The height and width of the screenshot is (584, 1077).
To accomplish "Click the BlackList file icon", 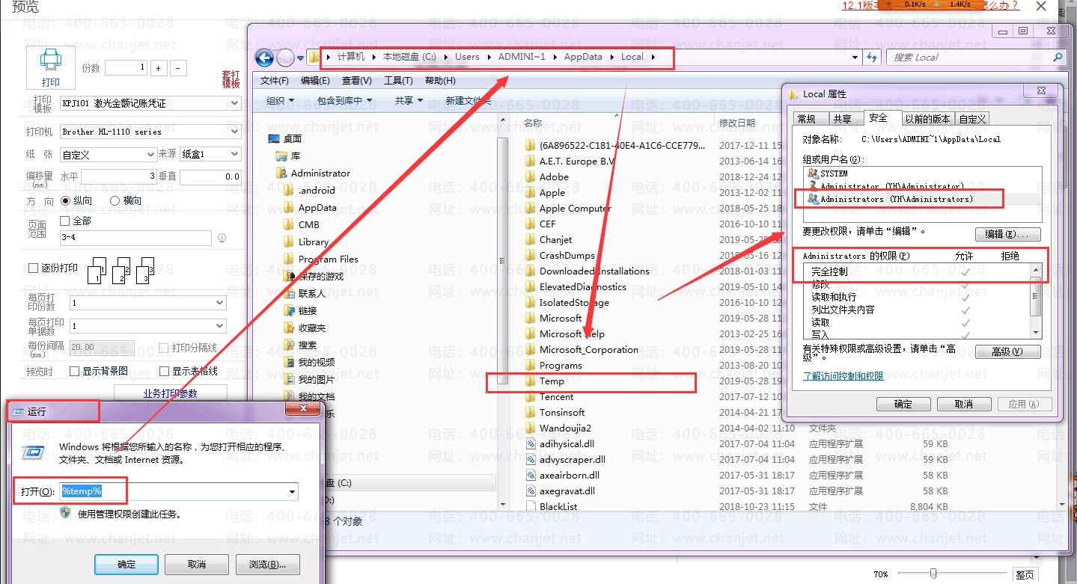I will pyautogui.click(x=530, y=507).
